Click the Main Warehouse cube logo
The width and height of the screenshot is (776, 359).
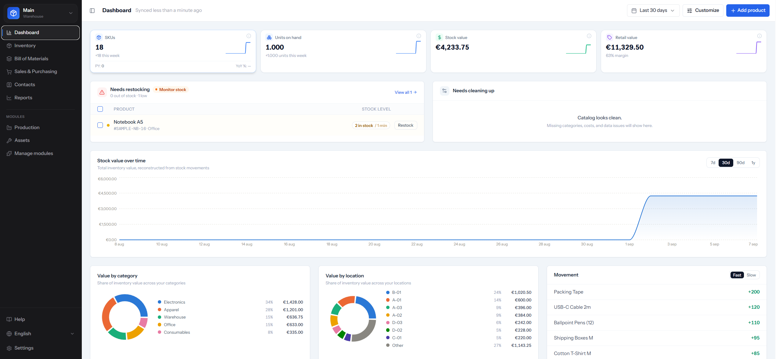pos(13,13)
